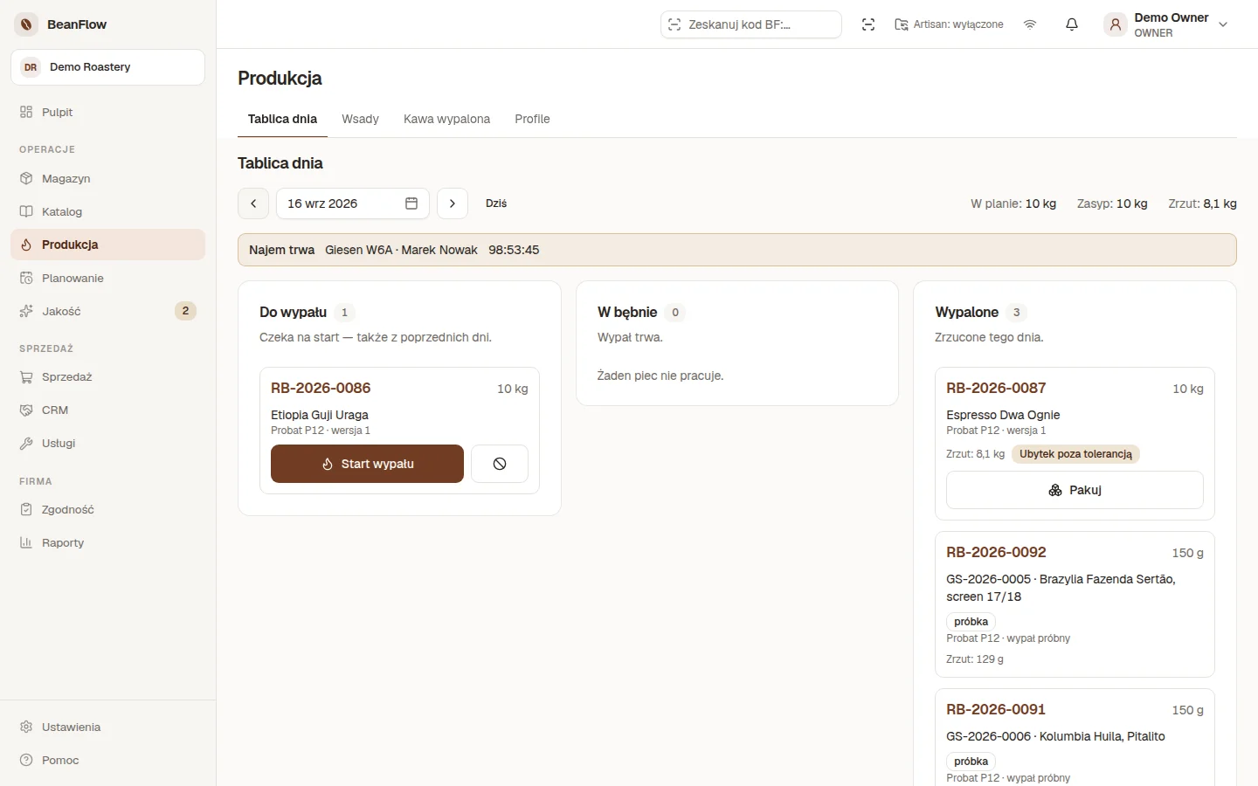The height and width of the screenshot is (786, 1258).
Task: Click the Ubytek poza tolerancją badge
Action: tap(1075, 454)
